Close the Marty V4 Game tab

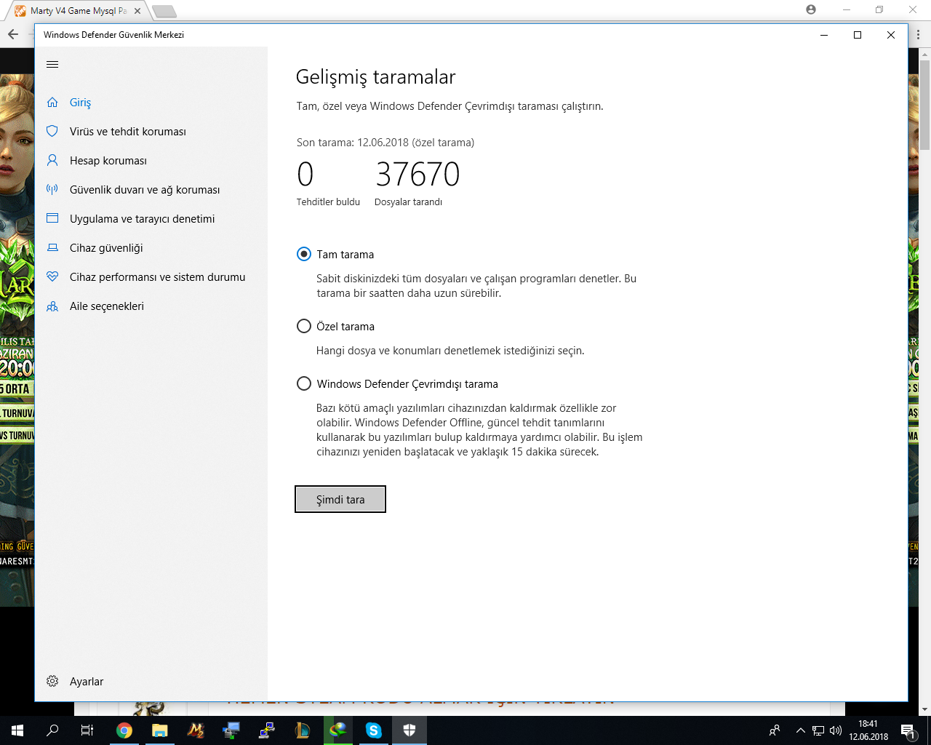pos(137,11)
